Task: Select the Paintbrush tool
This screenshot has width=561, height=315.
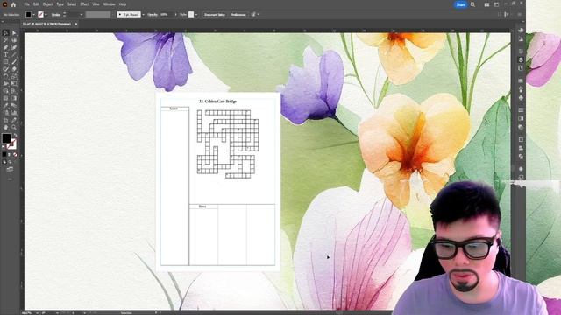Action: click(14, 62)
